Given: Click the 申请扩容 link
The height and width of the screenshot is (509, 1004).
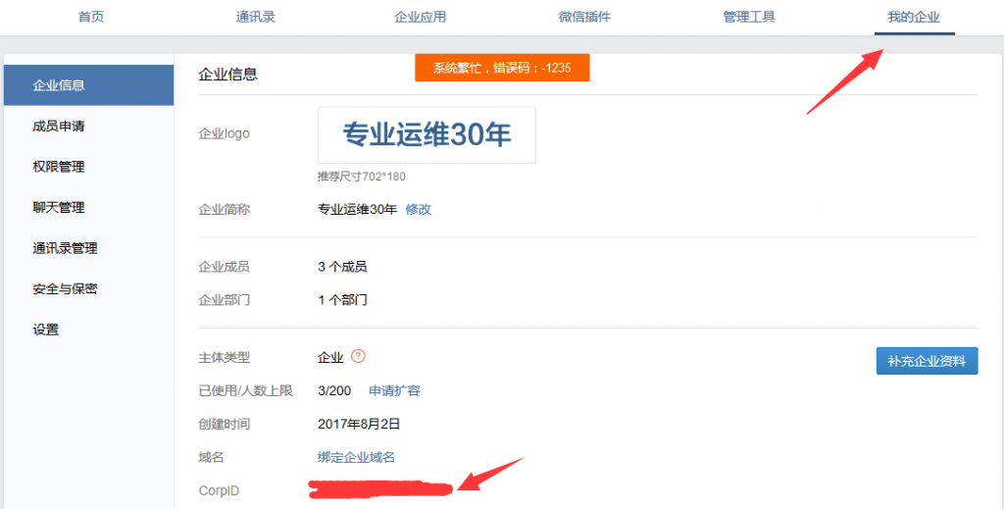Looking at the screenshot, I should [394, 390].
